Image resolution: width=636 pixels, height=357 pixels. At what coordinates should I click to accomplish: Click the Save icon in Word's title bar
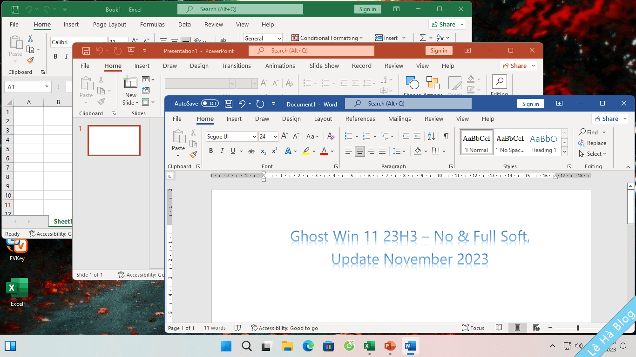click(229, 104)
